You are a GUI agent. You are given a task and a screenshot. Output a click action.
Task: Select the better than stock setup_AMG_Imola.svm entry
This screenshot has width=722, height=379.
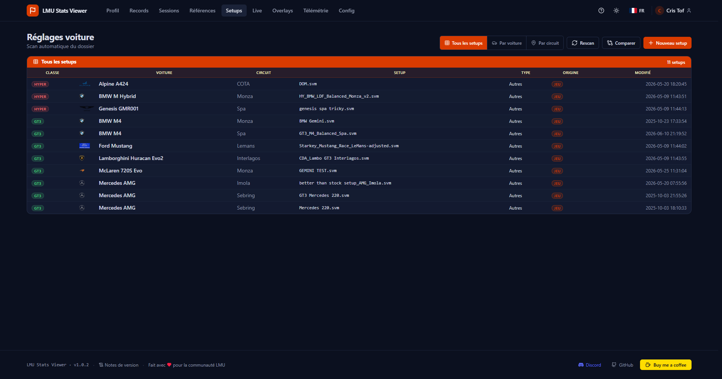(345, 183)
